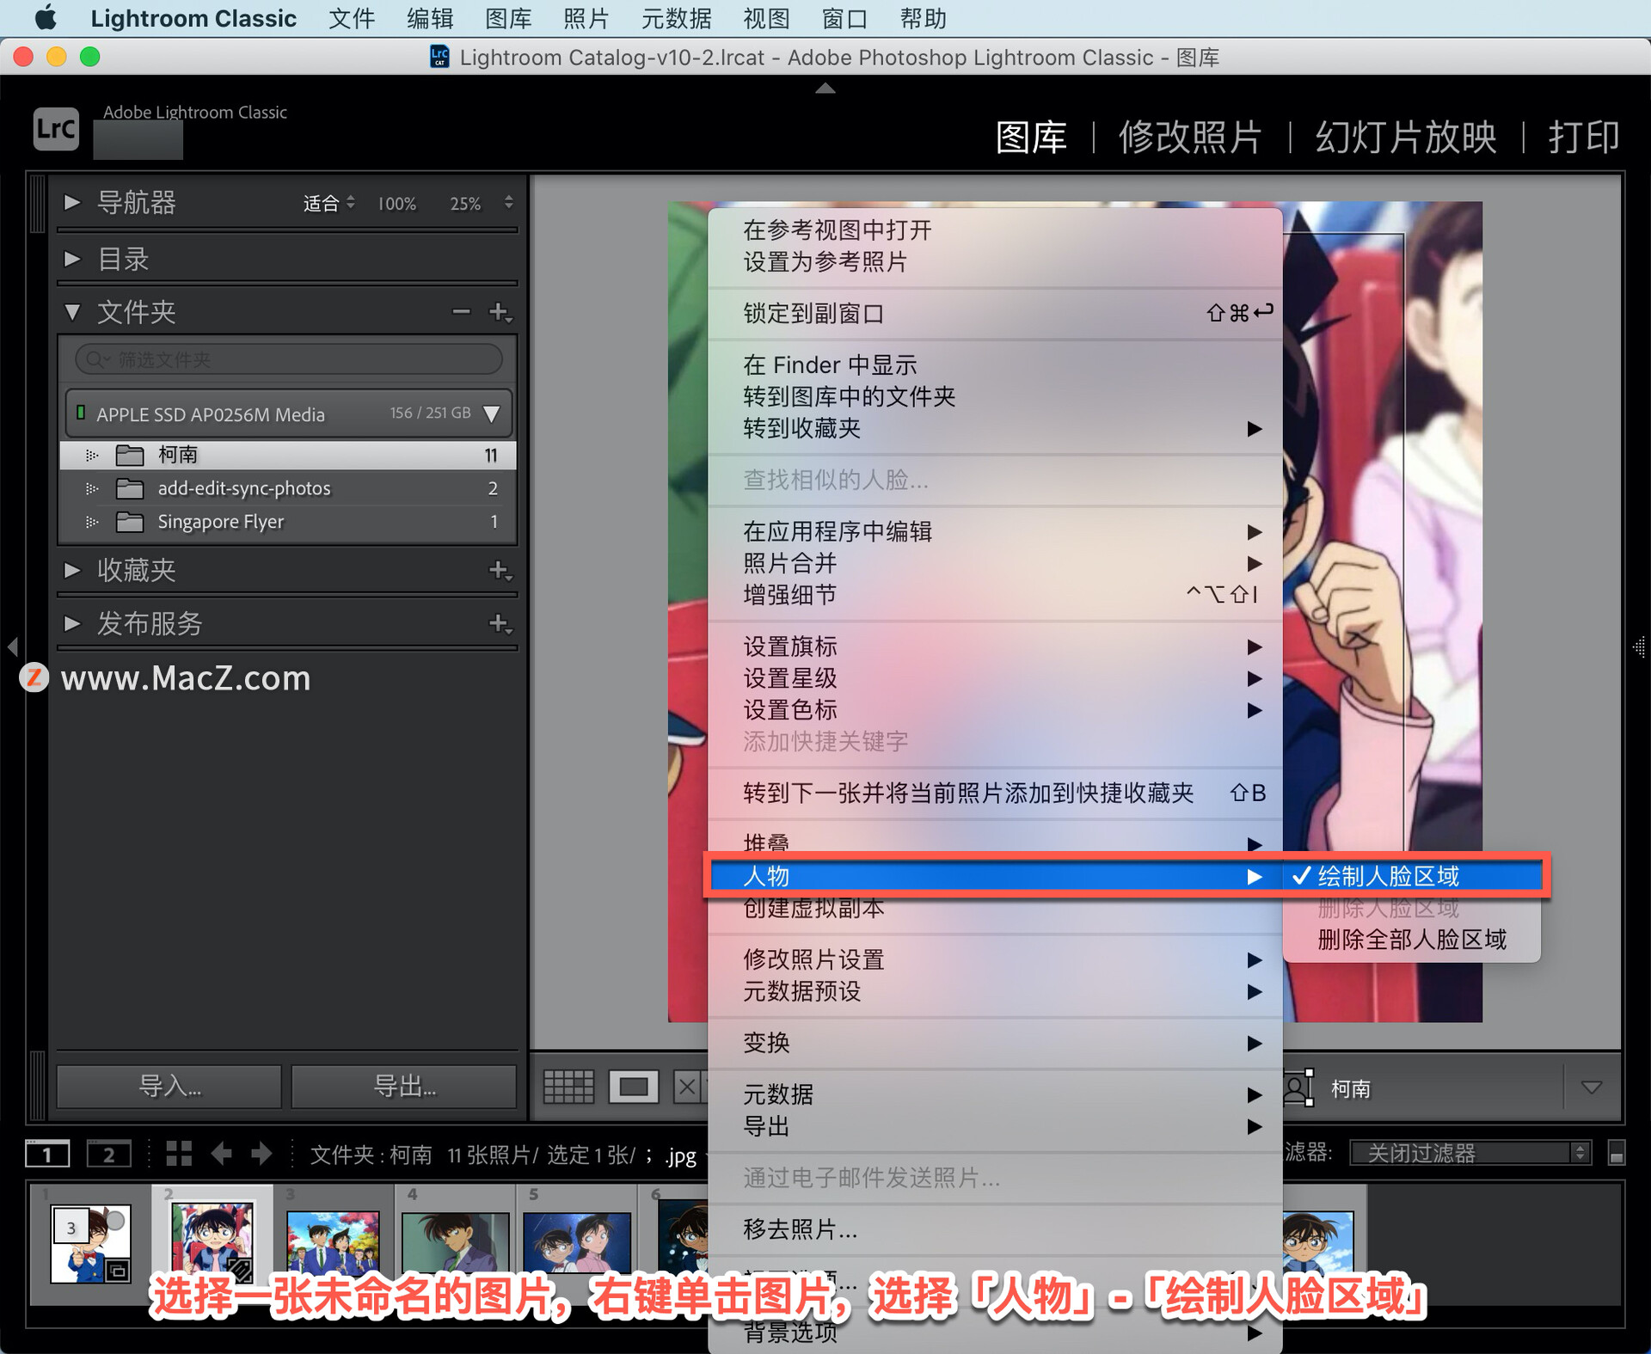Open the 适合 zoom fit dropdown

pyautogui.click(x=328, y=204)
